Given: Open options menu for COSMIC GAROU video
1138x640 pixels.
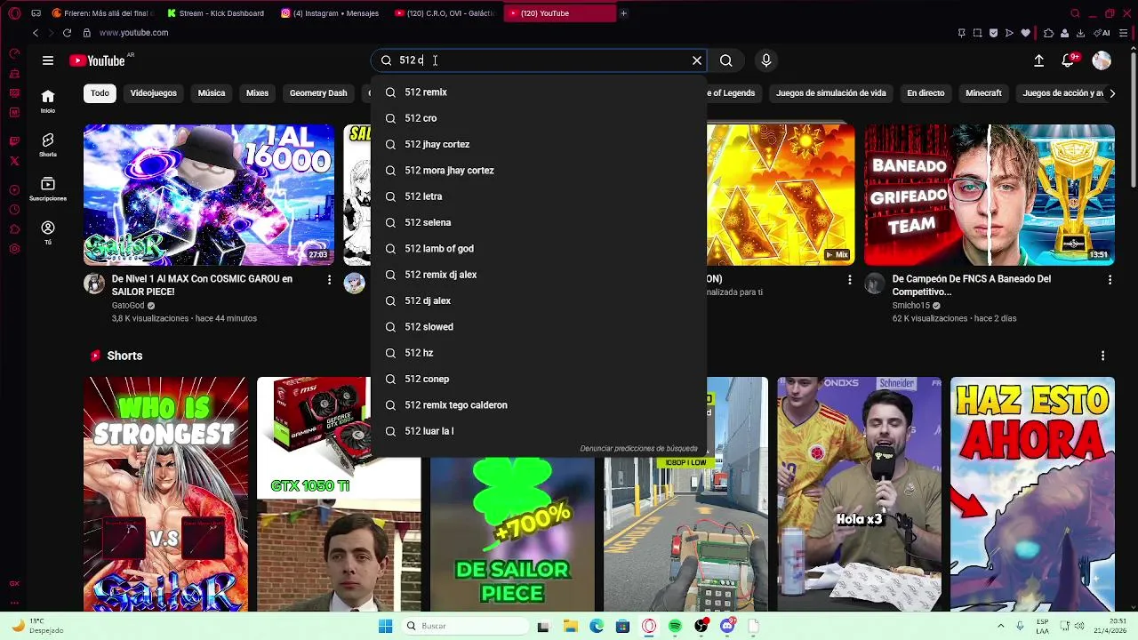Looking at the screenshot, I should pyautogui.click(x=329, y=280).
